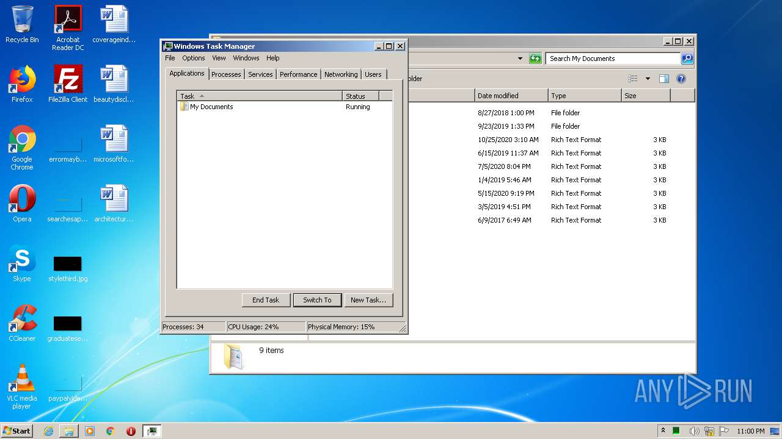This screenshot has width=782, height=439.
Task: Select the graduatese file on desktop
Action: (x=68, y=328)
